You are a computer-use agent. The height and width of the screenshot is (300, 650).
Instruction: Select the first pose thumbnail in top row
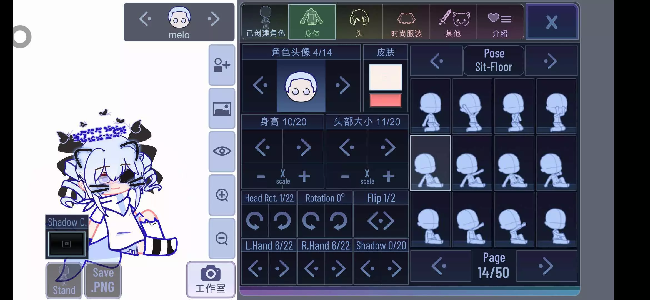pos(430,106)
